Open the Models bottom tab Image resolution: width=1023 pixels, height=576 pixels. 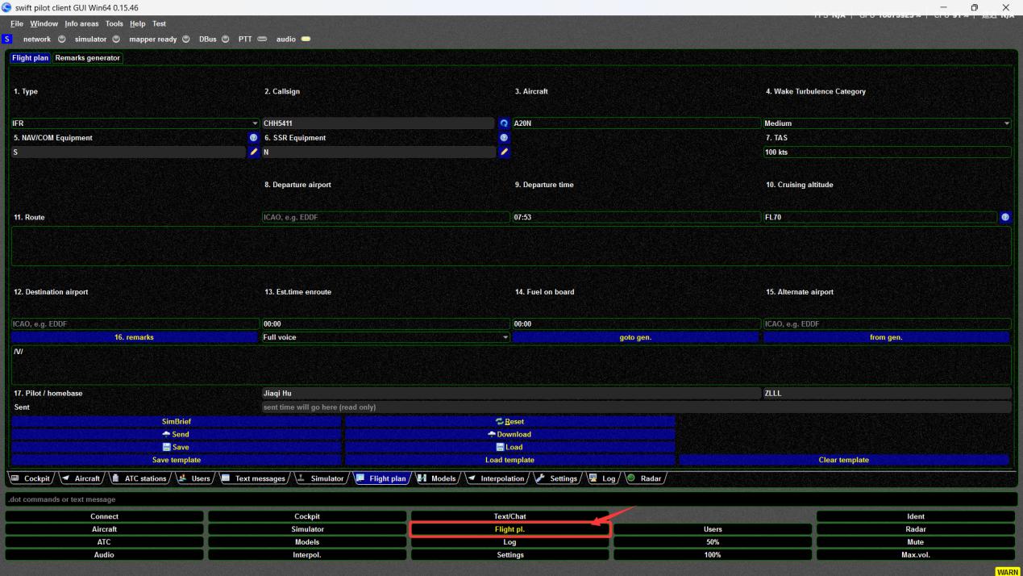(437, 478)
